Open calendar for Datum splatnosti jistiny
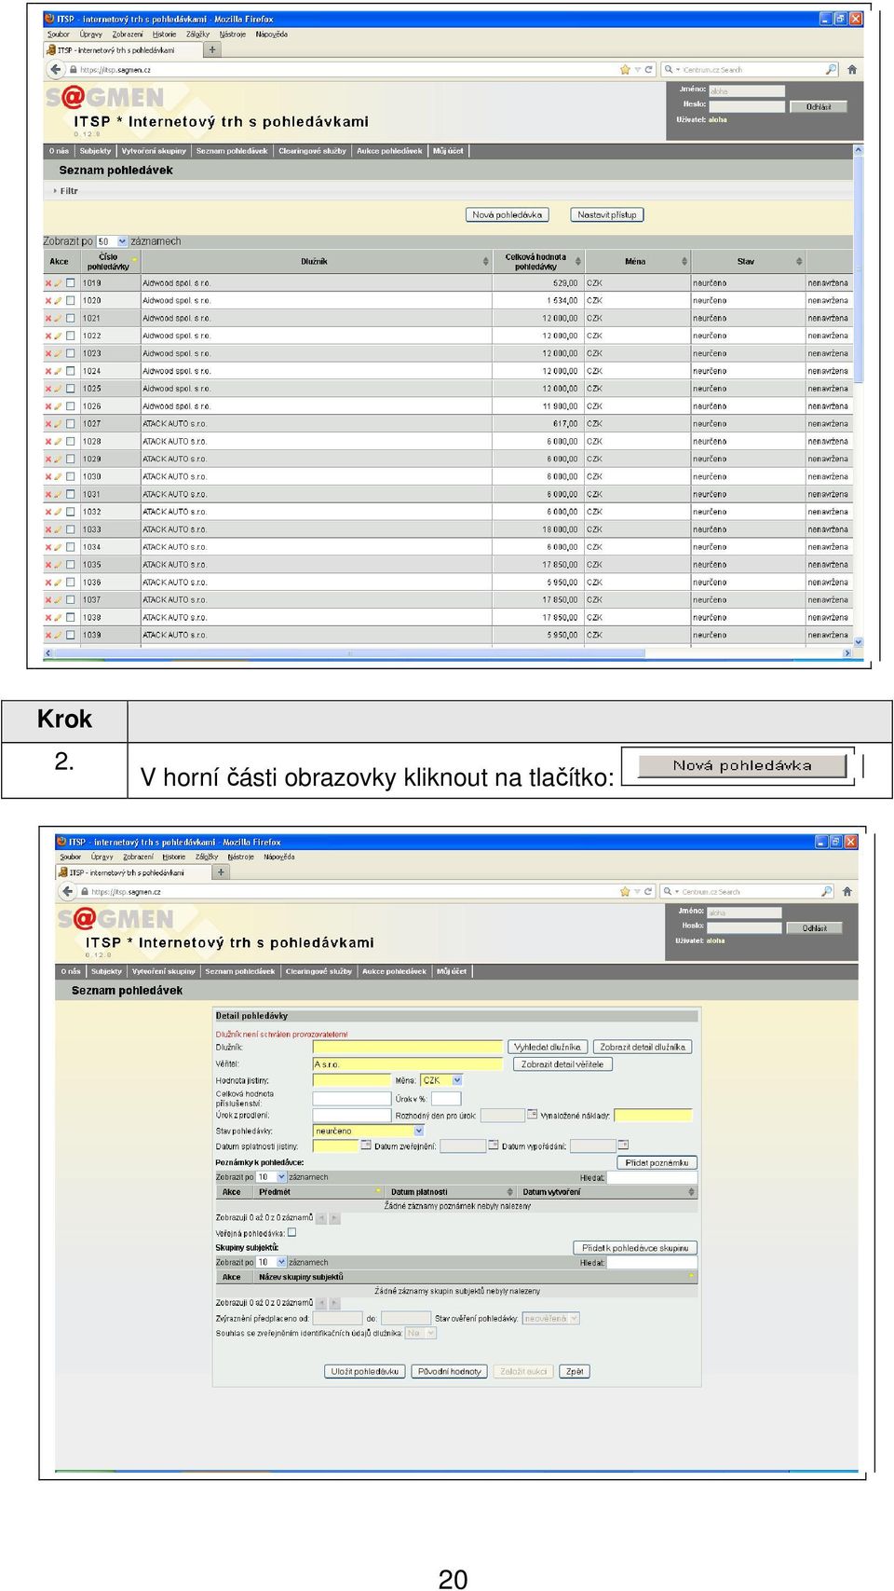 [366, 1145]
